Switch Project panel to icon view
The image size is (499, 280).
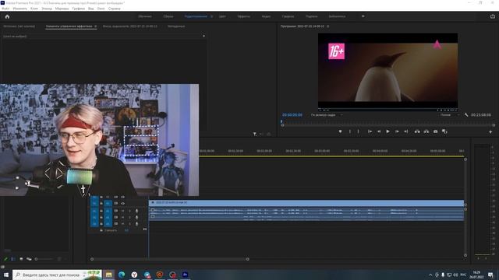[x=21, y=259]
